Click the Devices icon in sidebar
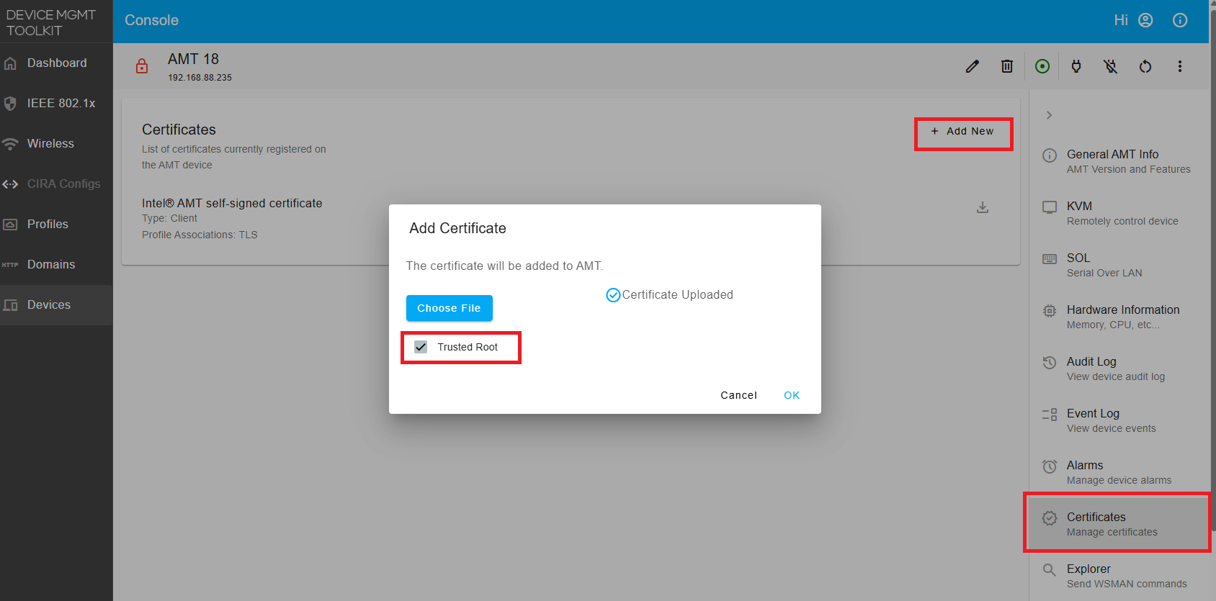The width and height of the screenshot is (1216, 601). coord(10,305)
